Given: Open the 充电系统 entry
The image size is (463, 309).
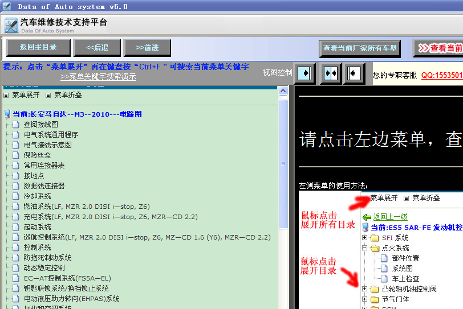Looking at the screenshot, I should (111, 217).
